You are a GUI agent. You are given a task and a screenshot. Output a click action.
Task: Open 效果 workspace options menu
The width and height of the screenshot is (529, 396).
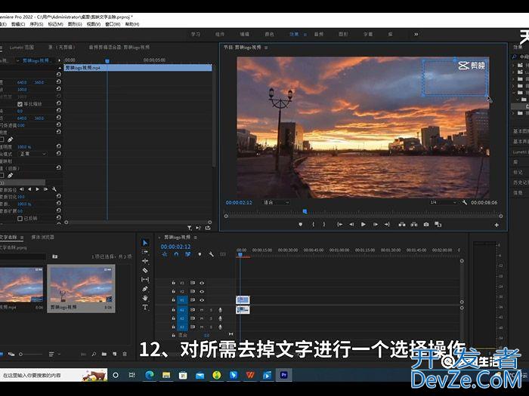click(305, 35)
